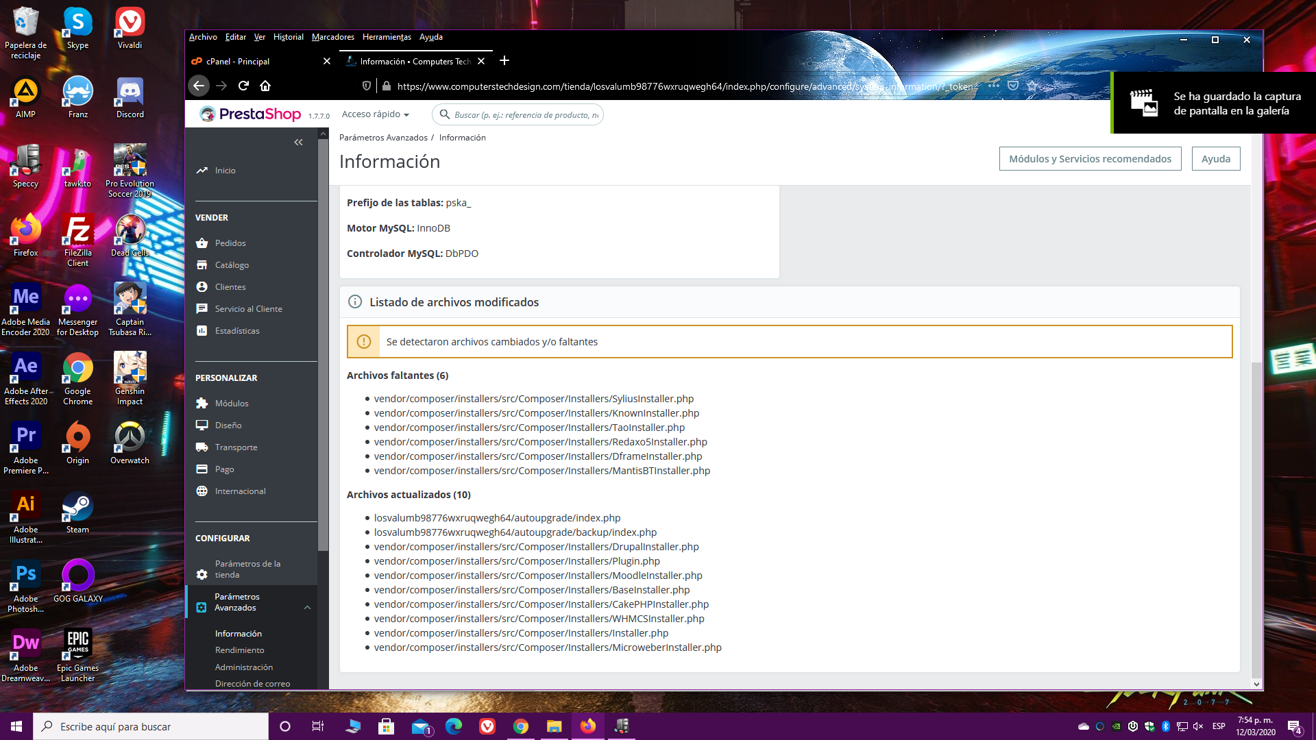Viewport: 1316px width, 740px height.
Task: Collapse the sidebar with double chevron
Action: pyautogui.click(x=298, y=143)
